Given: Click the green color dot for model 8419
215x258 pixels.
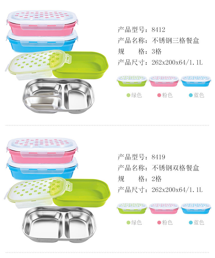Looking at the screenshot, I should (128, 223).
